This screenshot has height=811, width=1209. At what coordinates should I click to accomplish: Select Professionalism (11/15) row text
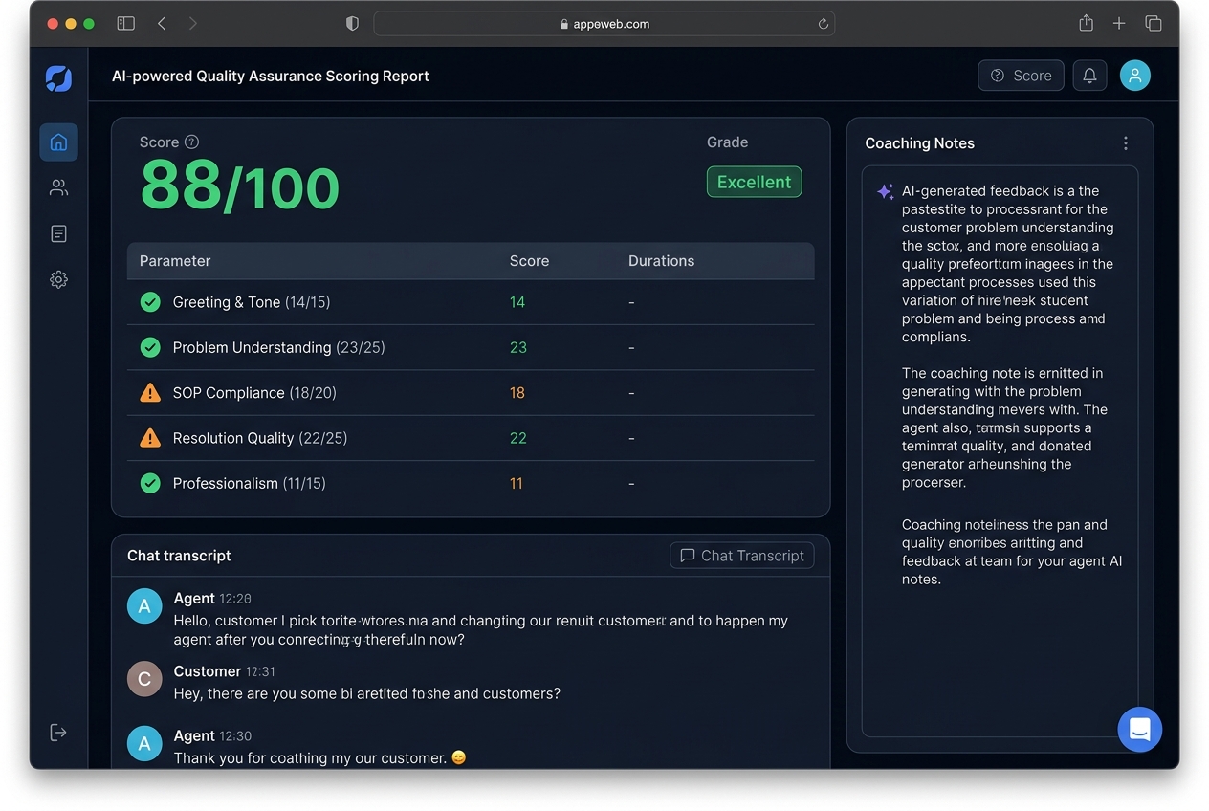coord(249,484)
